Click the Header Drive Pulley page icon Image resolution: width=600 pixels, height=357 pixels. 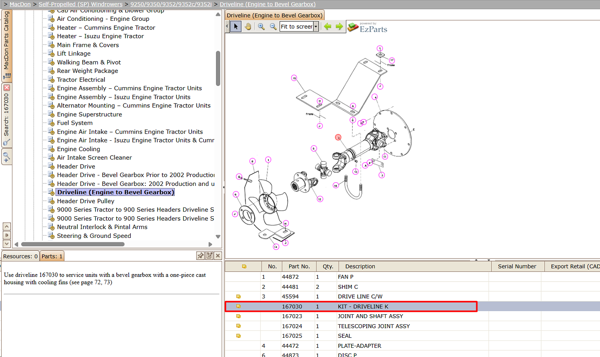(x=51, y=201)
